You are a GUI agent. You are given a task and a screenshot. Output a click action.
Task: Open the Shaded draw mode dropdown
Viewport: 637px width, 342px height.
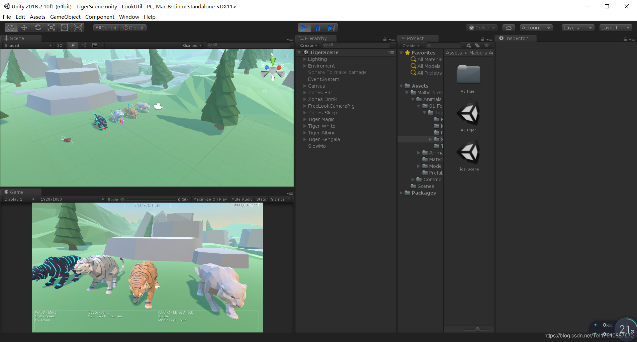(28, 45)
